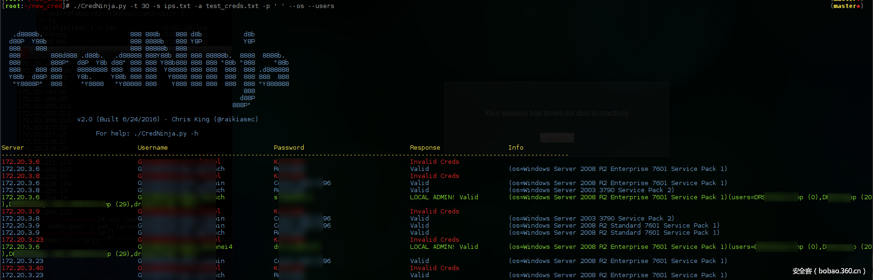Click the Server column header
The image size is (873, 280).
point(13,148)
